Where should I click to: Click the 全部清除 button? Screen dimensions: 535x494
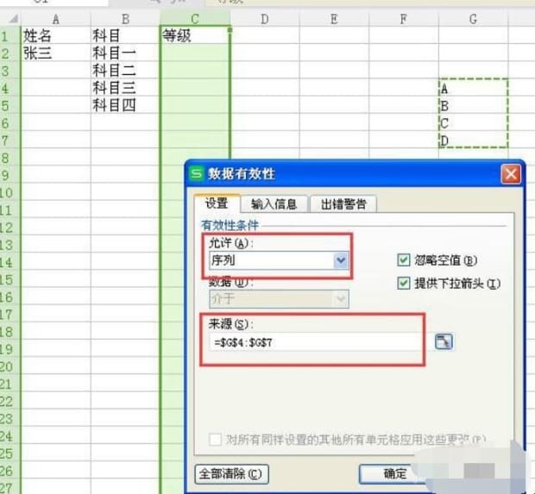[x=231, y=473]
